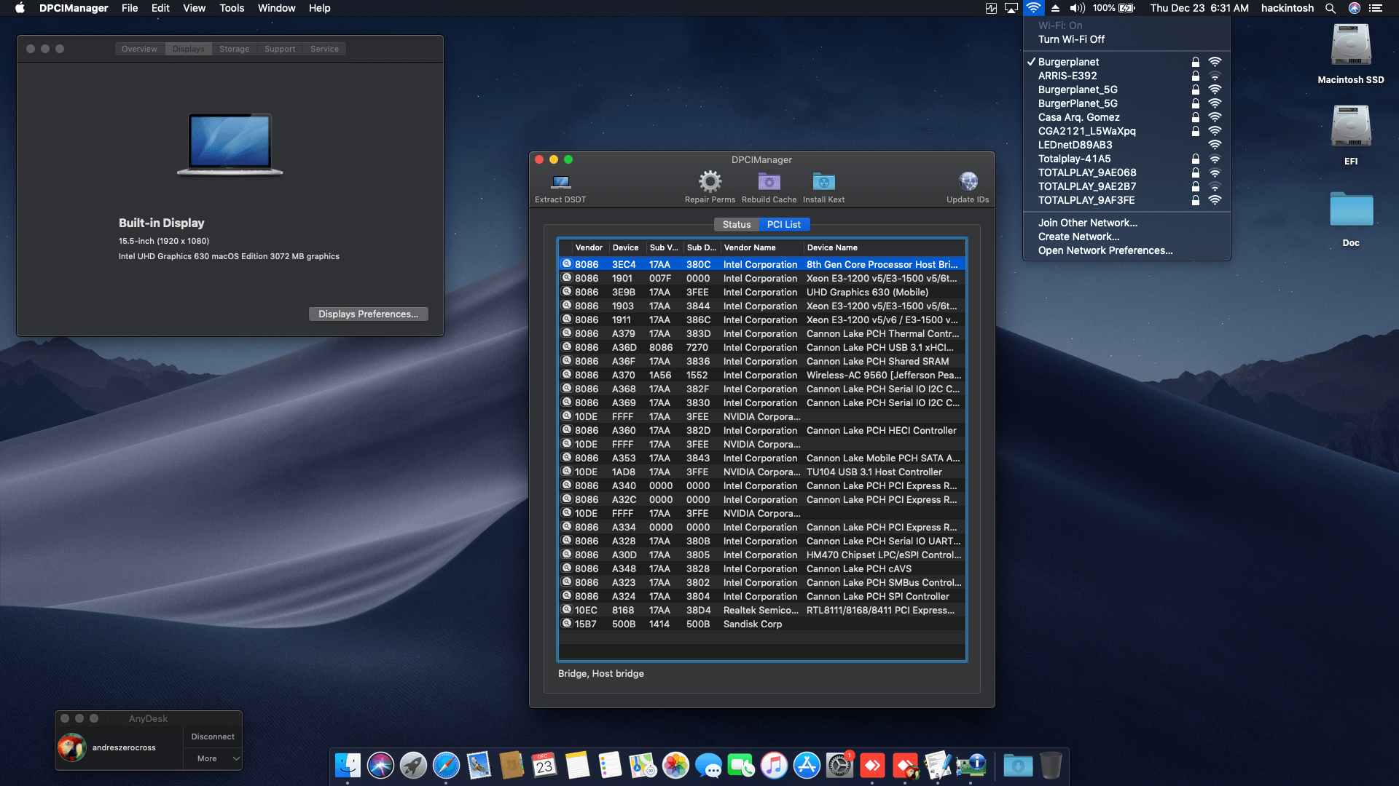Click the Rebuild Cache folder icon
This screenshot has height=786, width=1399.
[x=769, y=181]
